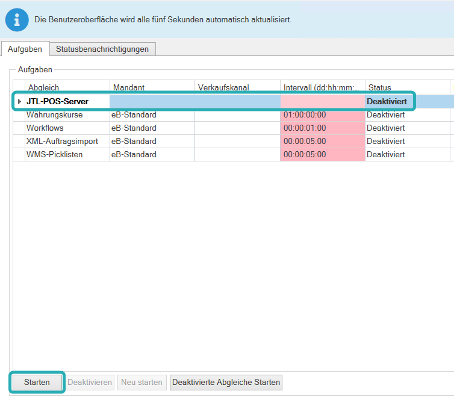This screenshot has width=454, height=397.
Task: Click the Starten button
Action: (37, 382)
